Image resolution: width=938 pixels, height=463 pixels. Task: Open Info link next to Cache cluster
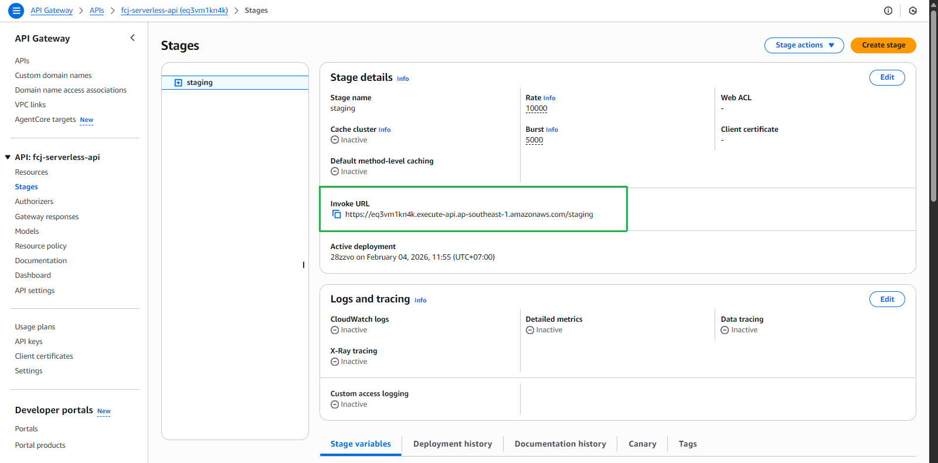click(x=385, y=130)
